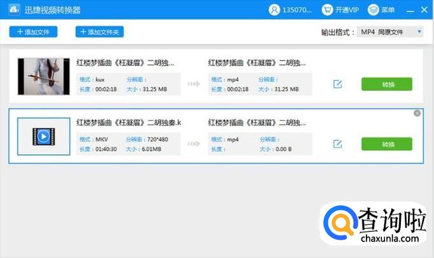Image resolution: width=434 pixels, height=258 pixels.
Task: Click the 添加文件夹 button
Action: click(x=99, y=32)
